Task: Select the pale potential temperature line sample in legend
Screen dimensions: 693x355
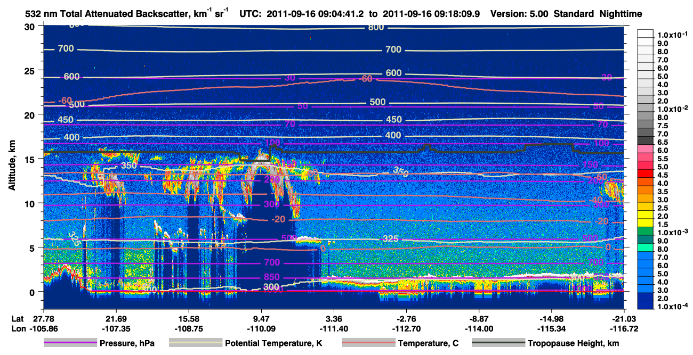Action: (x=196, y=343)
